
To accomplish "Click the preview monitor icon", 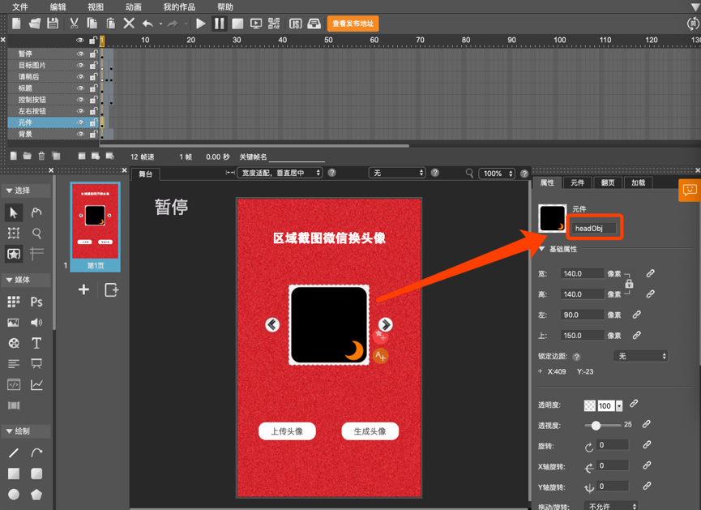I will pyautogui.click(x=256, y=24).
